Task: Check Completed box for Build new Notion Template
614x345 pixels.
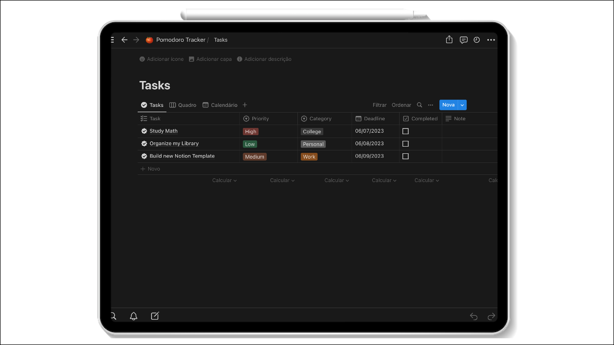Action: (405, 156)
